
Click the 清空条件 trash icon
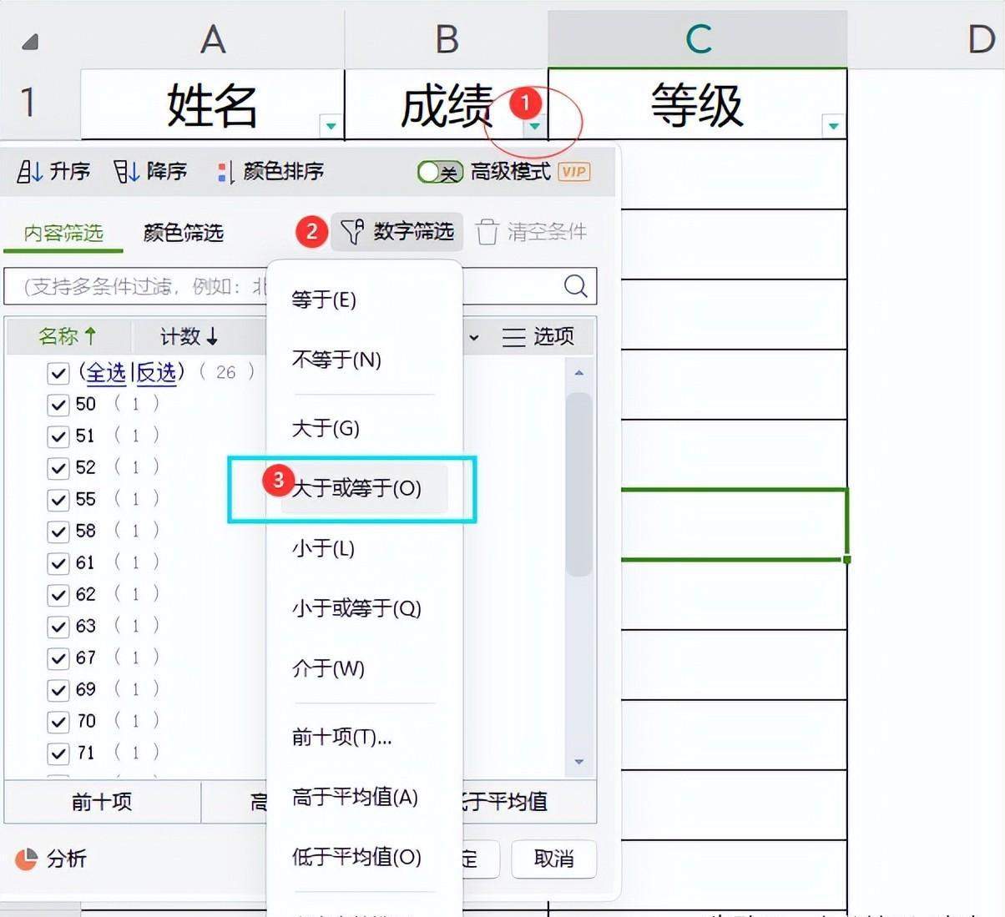click(487, 232)
